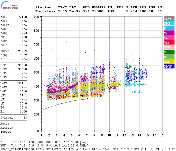This screenshot has width=176, height=151.
Task: Click the M(D) value 3.32
Action: click(23, 55)
